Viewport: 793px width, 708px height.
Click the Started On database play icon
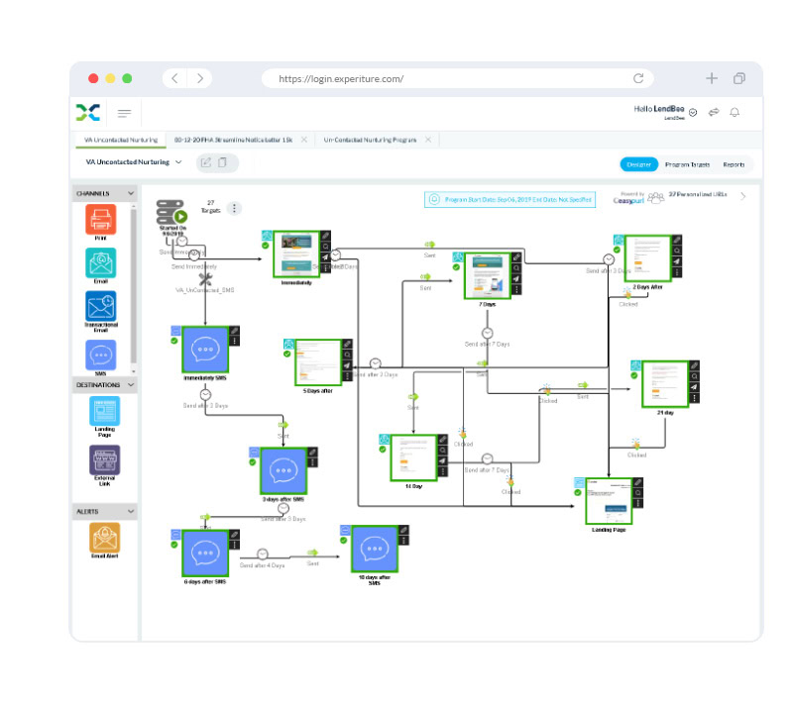coord(180,217)
